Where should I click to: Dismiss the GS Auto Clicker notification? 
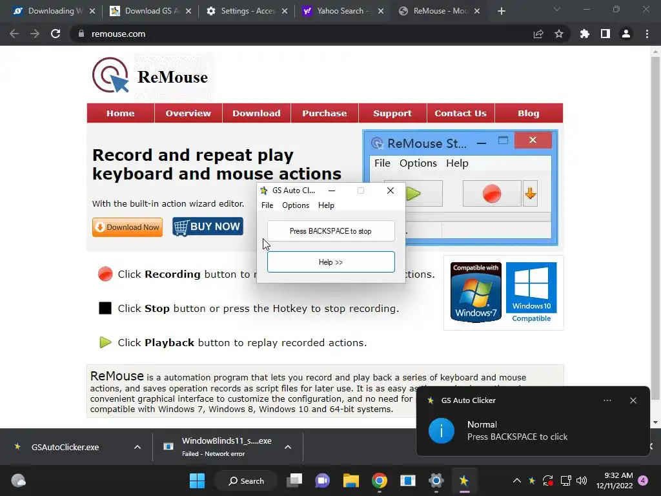click(633, 400)
